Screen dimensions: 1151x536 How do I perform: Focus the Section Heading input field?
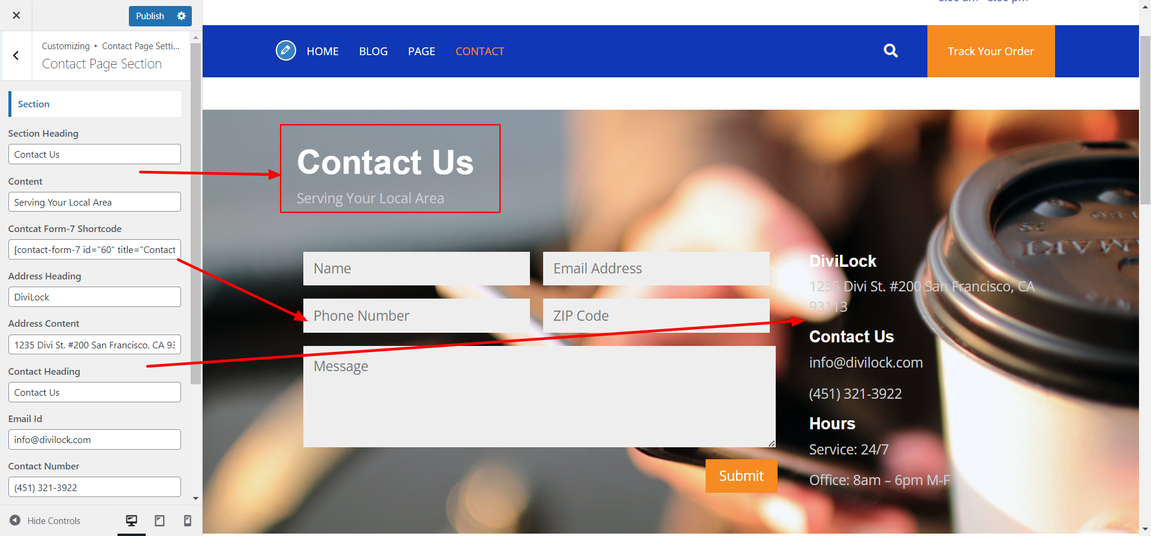point(95,154)
